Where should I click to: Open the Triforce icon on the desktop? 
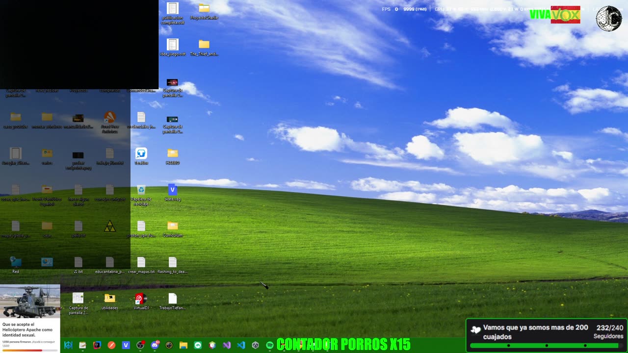point(109,226)
